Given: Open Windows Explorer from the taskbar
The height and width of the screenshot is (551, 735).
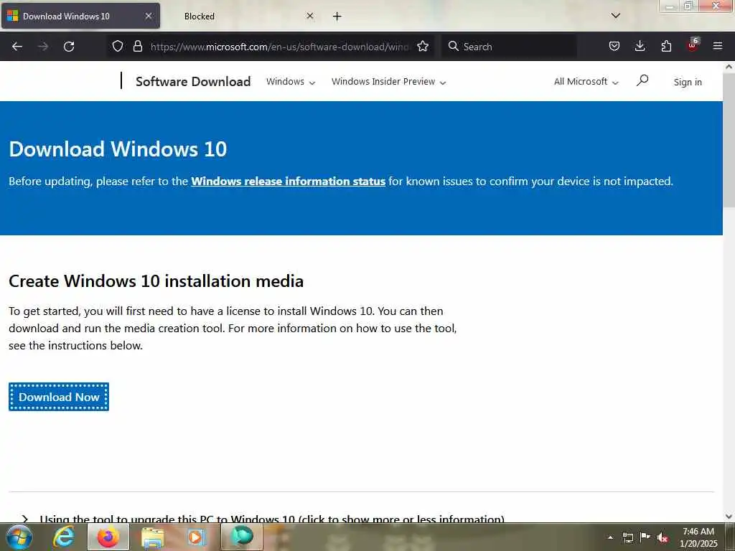Looking at the screenshot, I should tap(153, 537).
